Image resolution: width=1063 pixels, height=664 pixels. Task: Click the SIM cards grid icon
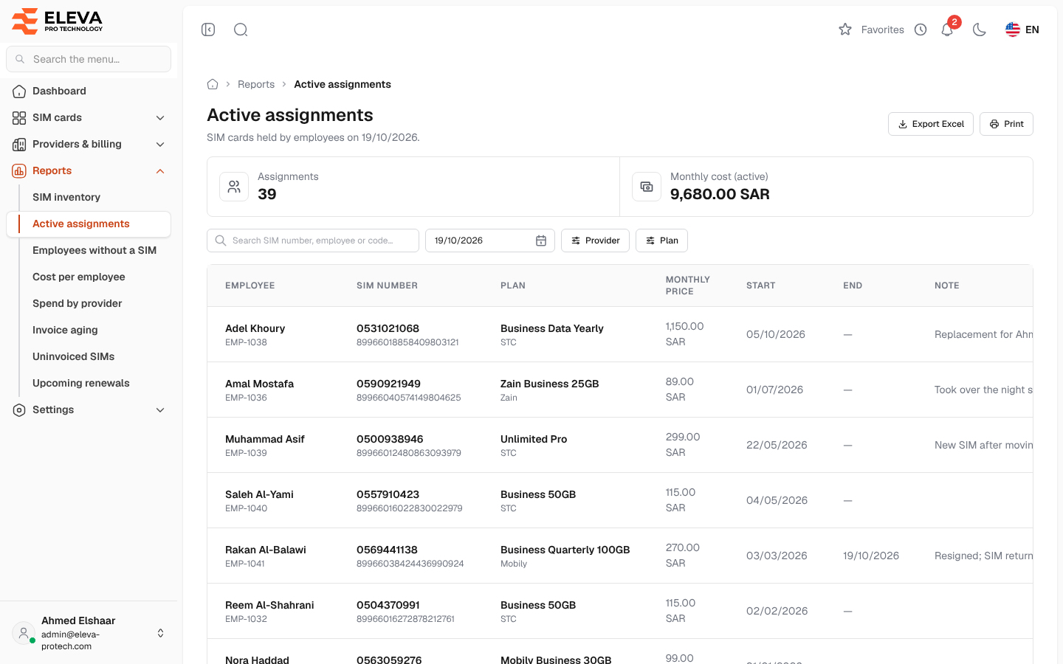click(19, 118)
